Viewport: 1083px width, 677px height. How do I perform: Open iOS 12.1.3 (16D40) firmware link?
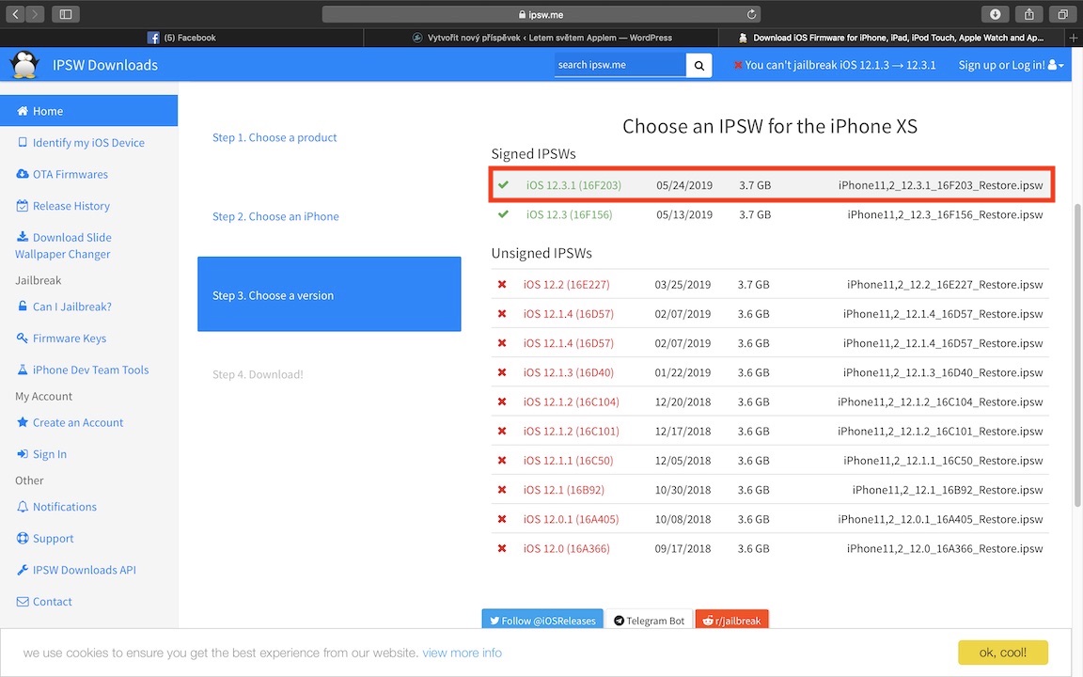[569, 372]
